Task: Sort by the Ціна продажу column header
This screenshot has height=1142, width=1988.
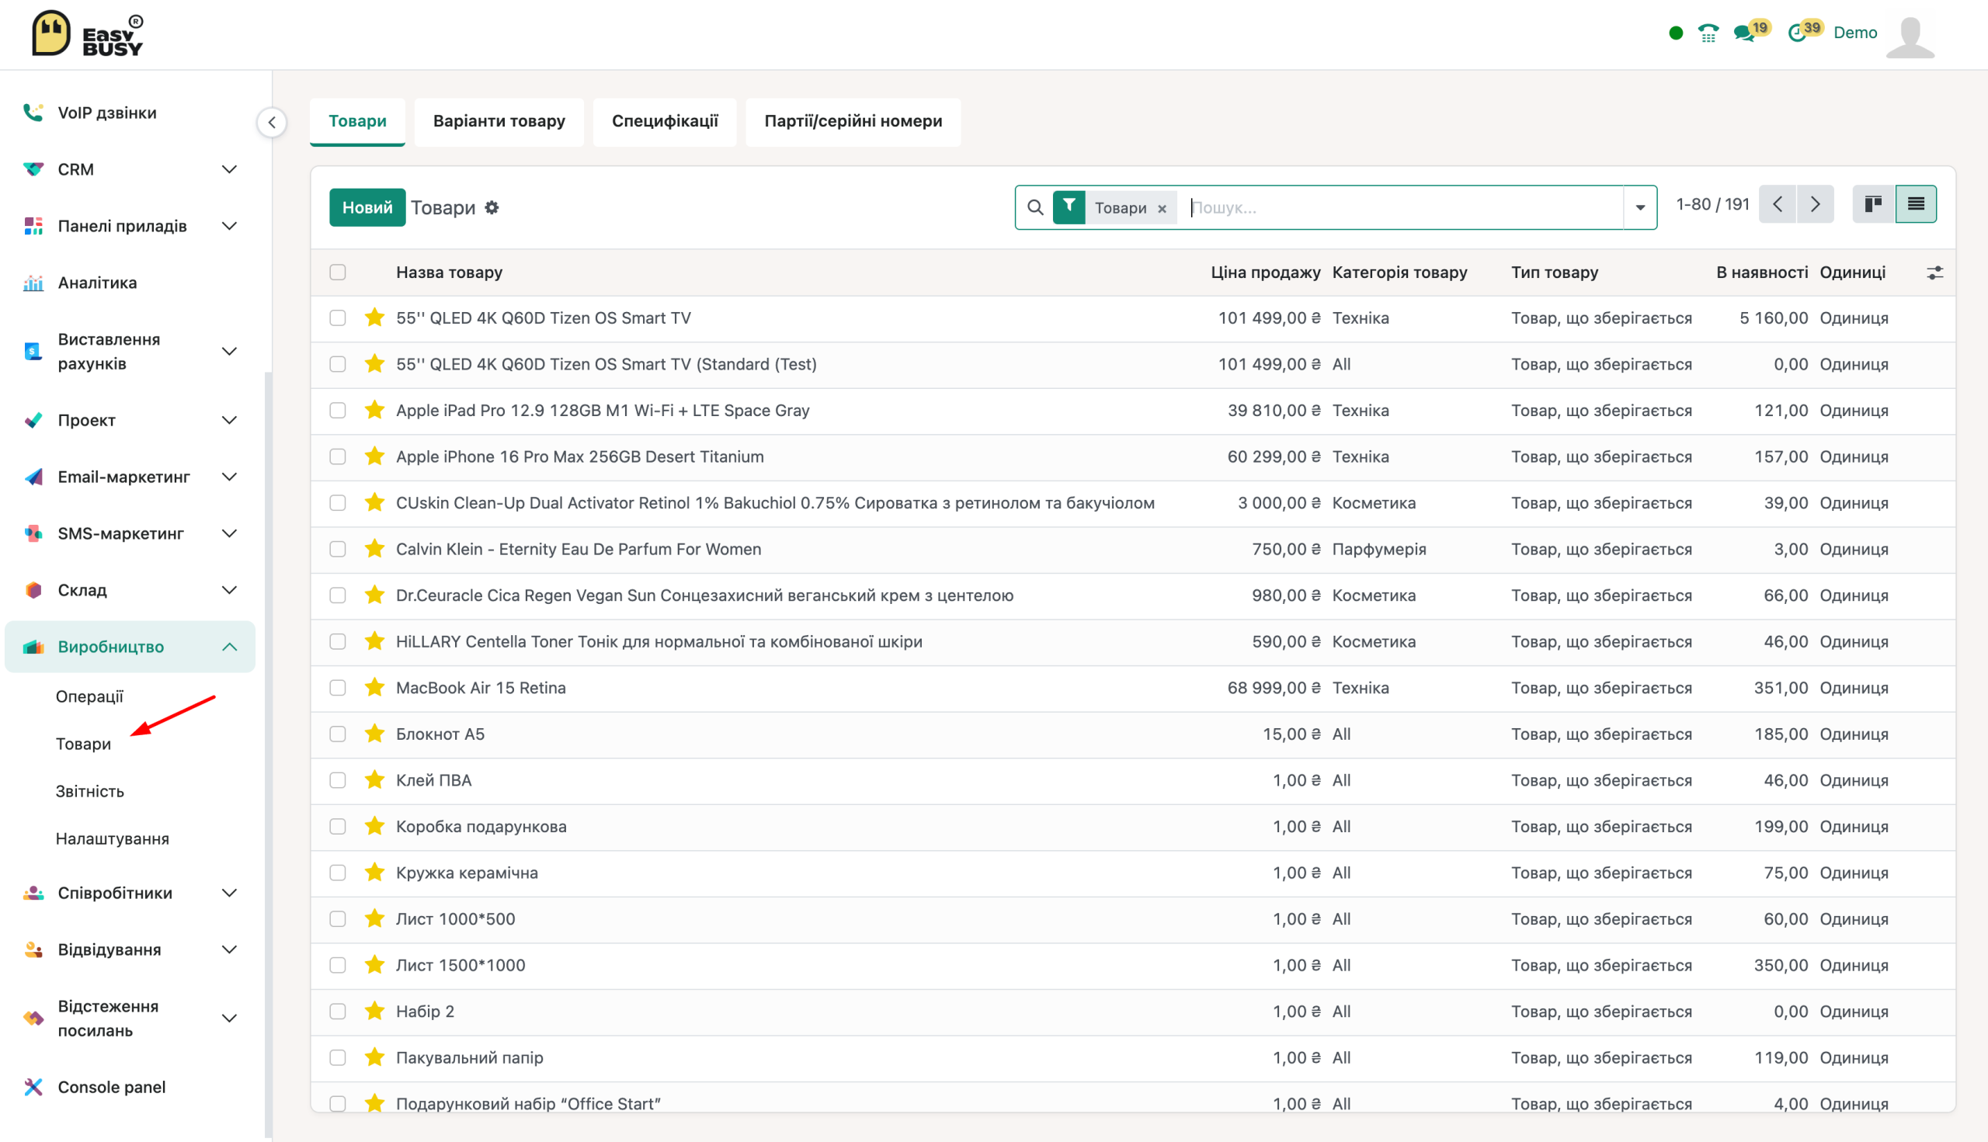Action: click(x=1266, y=273)
